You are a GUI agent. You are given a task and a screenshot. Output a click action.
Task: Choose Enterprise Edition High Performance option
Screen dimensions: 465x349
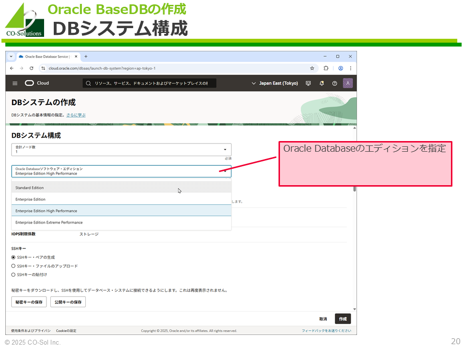(121, 211)
